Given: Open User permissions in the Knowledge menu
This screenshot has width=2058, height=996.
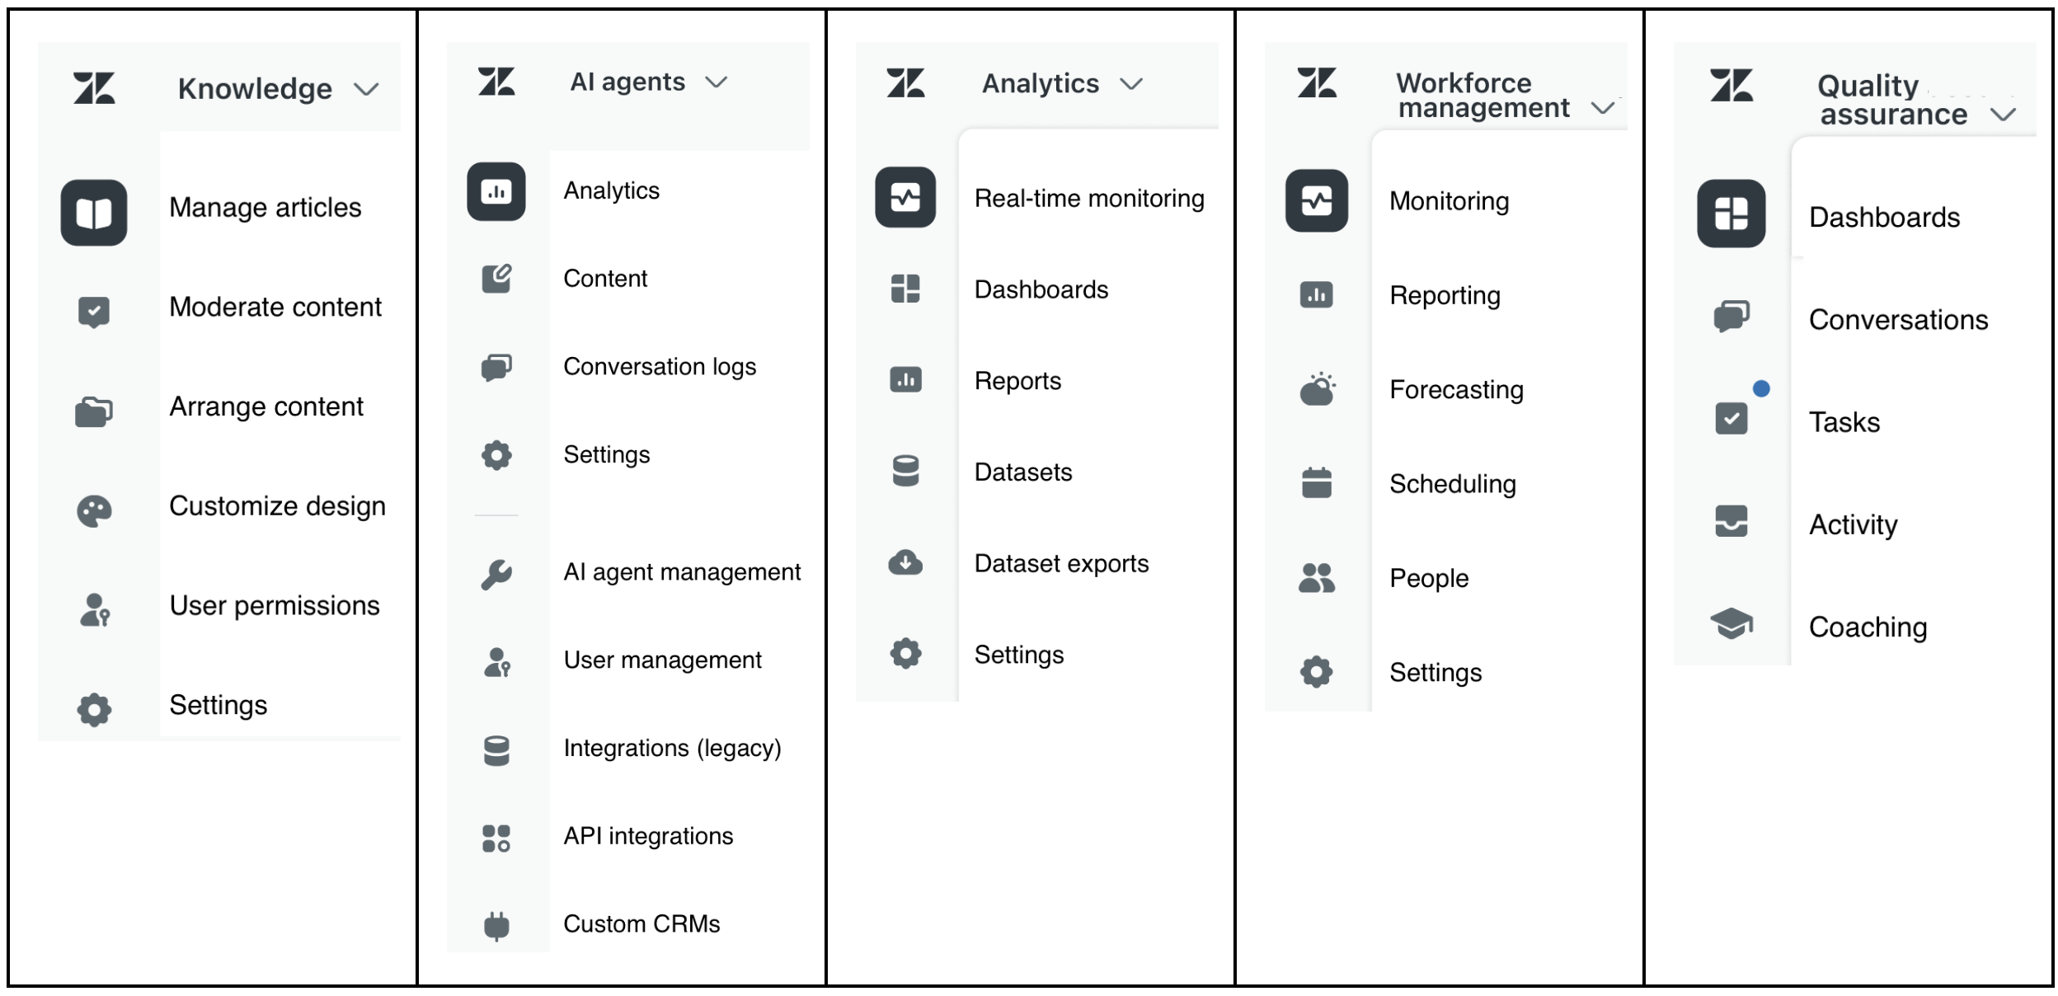Looking at the screenshot, I should pyautogui.click(x=275, y=606).
